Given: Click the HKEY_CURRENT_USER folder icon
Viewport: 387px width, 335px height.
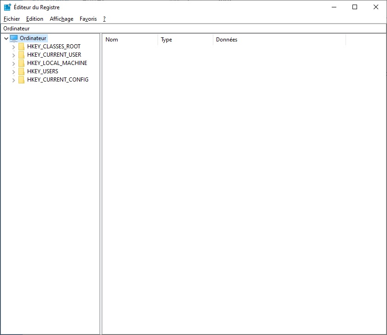Looking at the screenshot, I should 21,55.
